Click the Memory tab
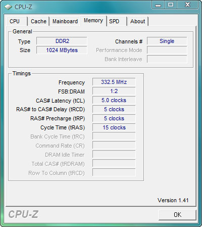 point(93,21)
